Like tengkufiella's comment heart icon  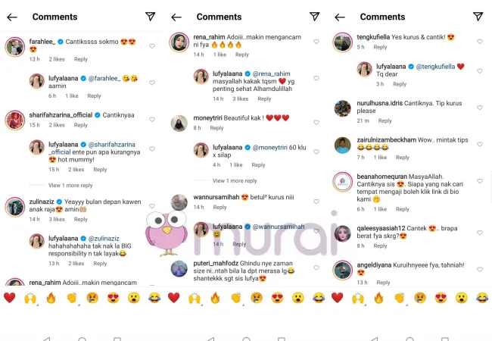pos(480,42)
